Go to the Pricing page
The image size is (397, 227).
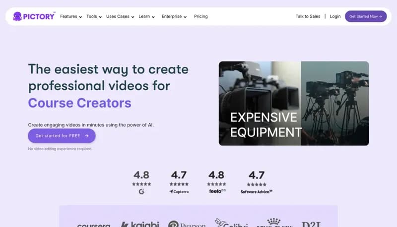coord(201,16)
